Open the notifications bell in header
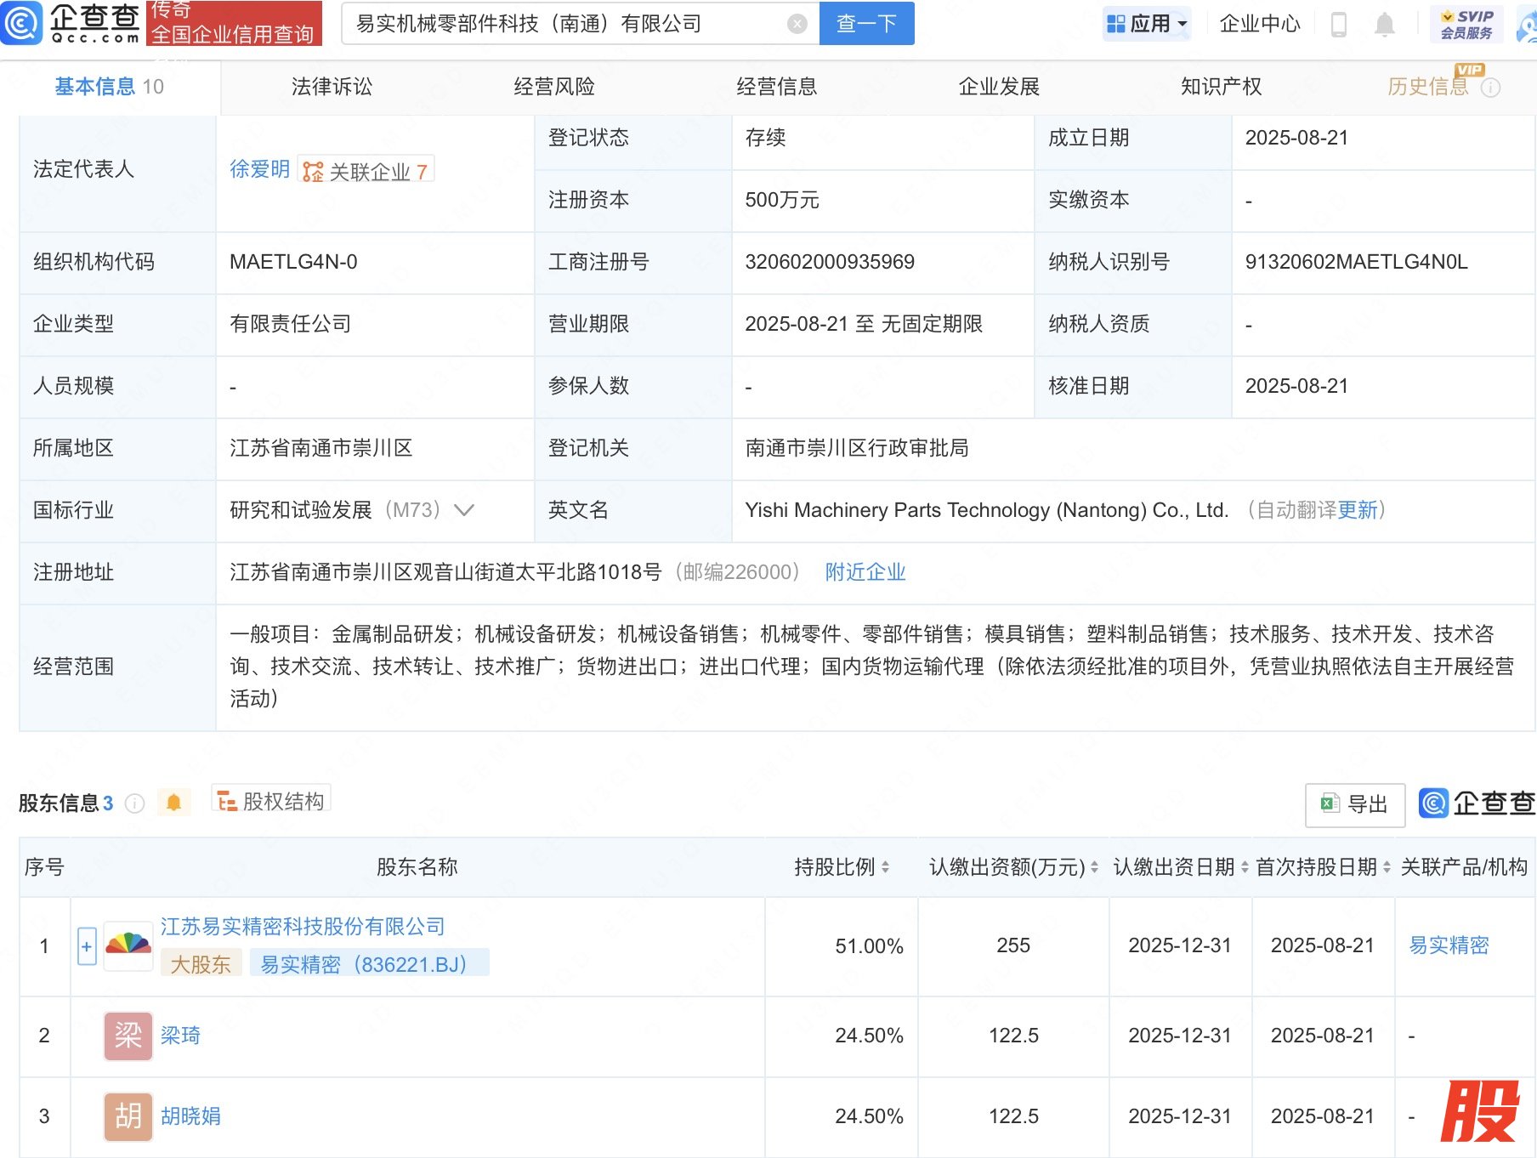Viewport: 1537px width, 1158px height. [x=1384, y=25]
